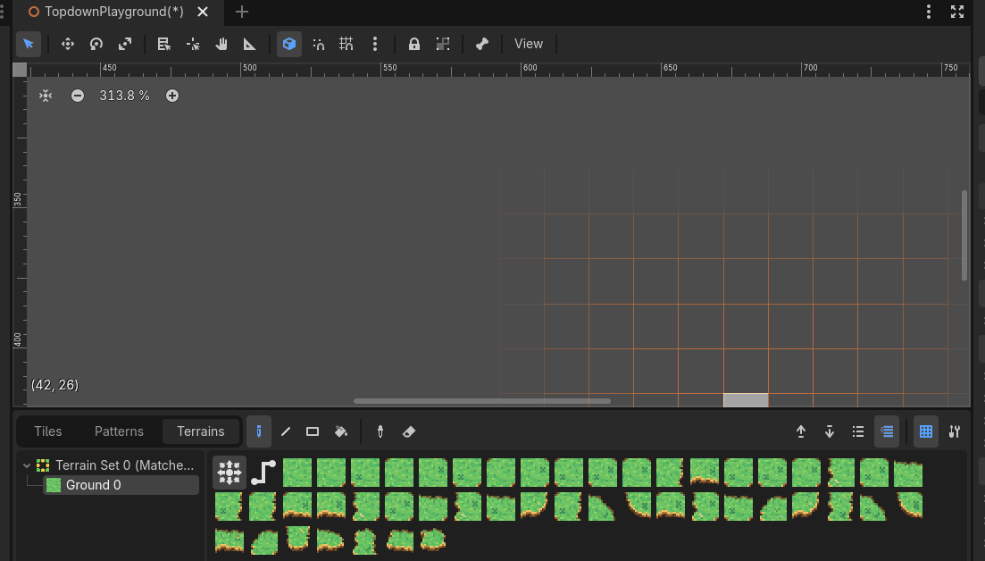This screenshot has height=561, width=985.
Task: Switch to the Patterns tab
Action: [x=119, y=431]
